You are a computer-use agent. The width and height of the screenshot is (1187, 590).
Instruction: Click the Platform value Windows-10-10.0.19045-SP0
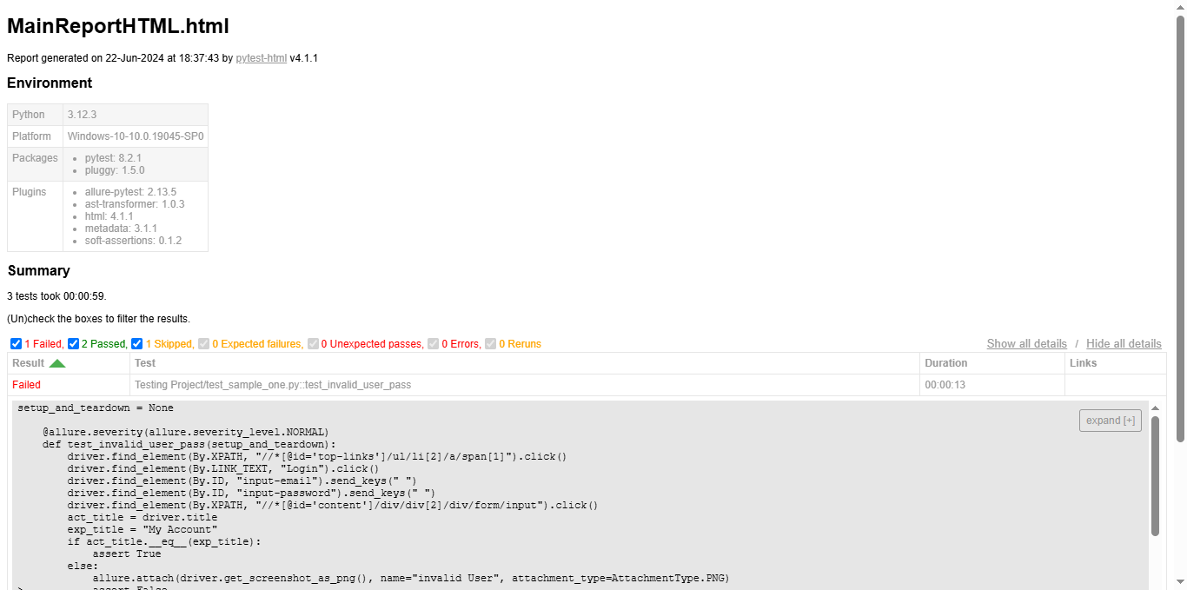tap(136, 136)
